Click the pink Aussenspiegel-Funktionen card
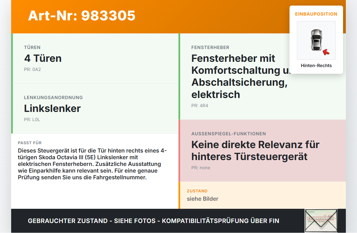The height and width of the screenshot is (233, 357). (x=262, y=150)
